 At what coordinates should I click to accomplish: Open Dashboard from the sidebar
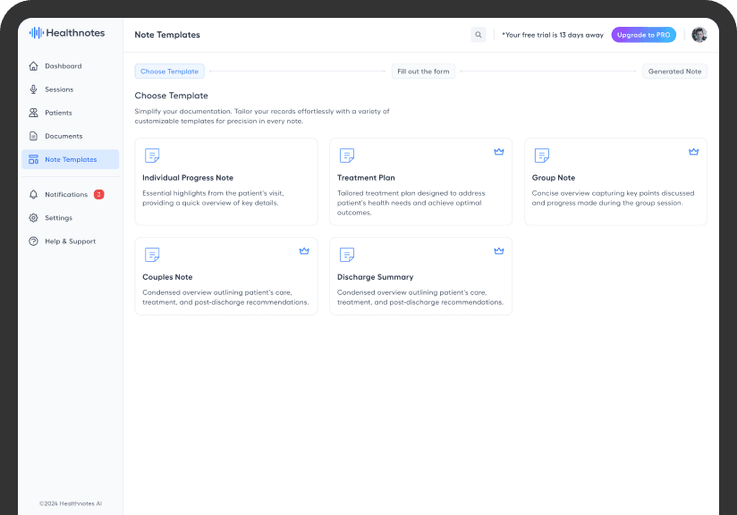(63, 66)
